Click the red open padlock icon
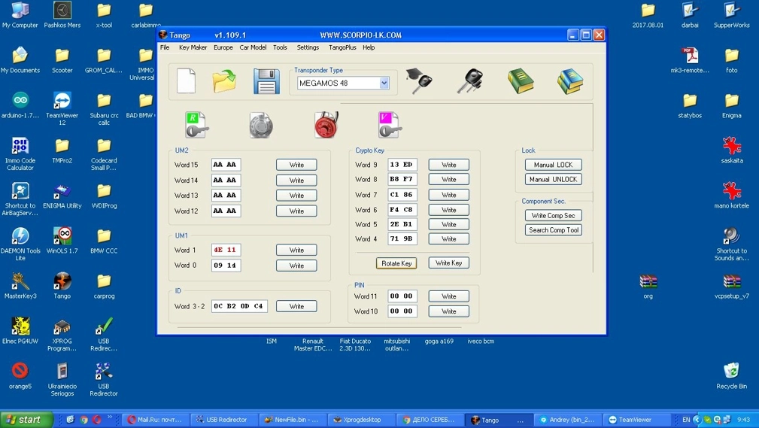This screenshot has width=759, height=428. [x=326, y=125]
